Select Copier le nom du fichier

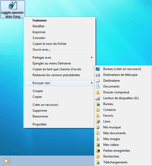pyautogui.click(x=50, y=44)
